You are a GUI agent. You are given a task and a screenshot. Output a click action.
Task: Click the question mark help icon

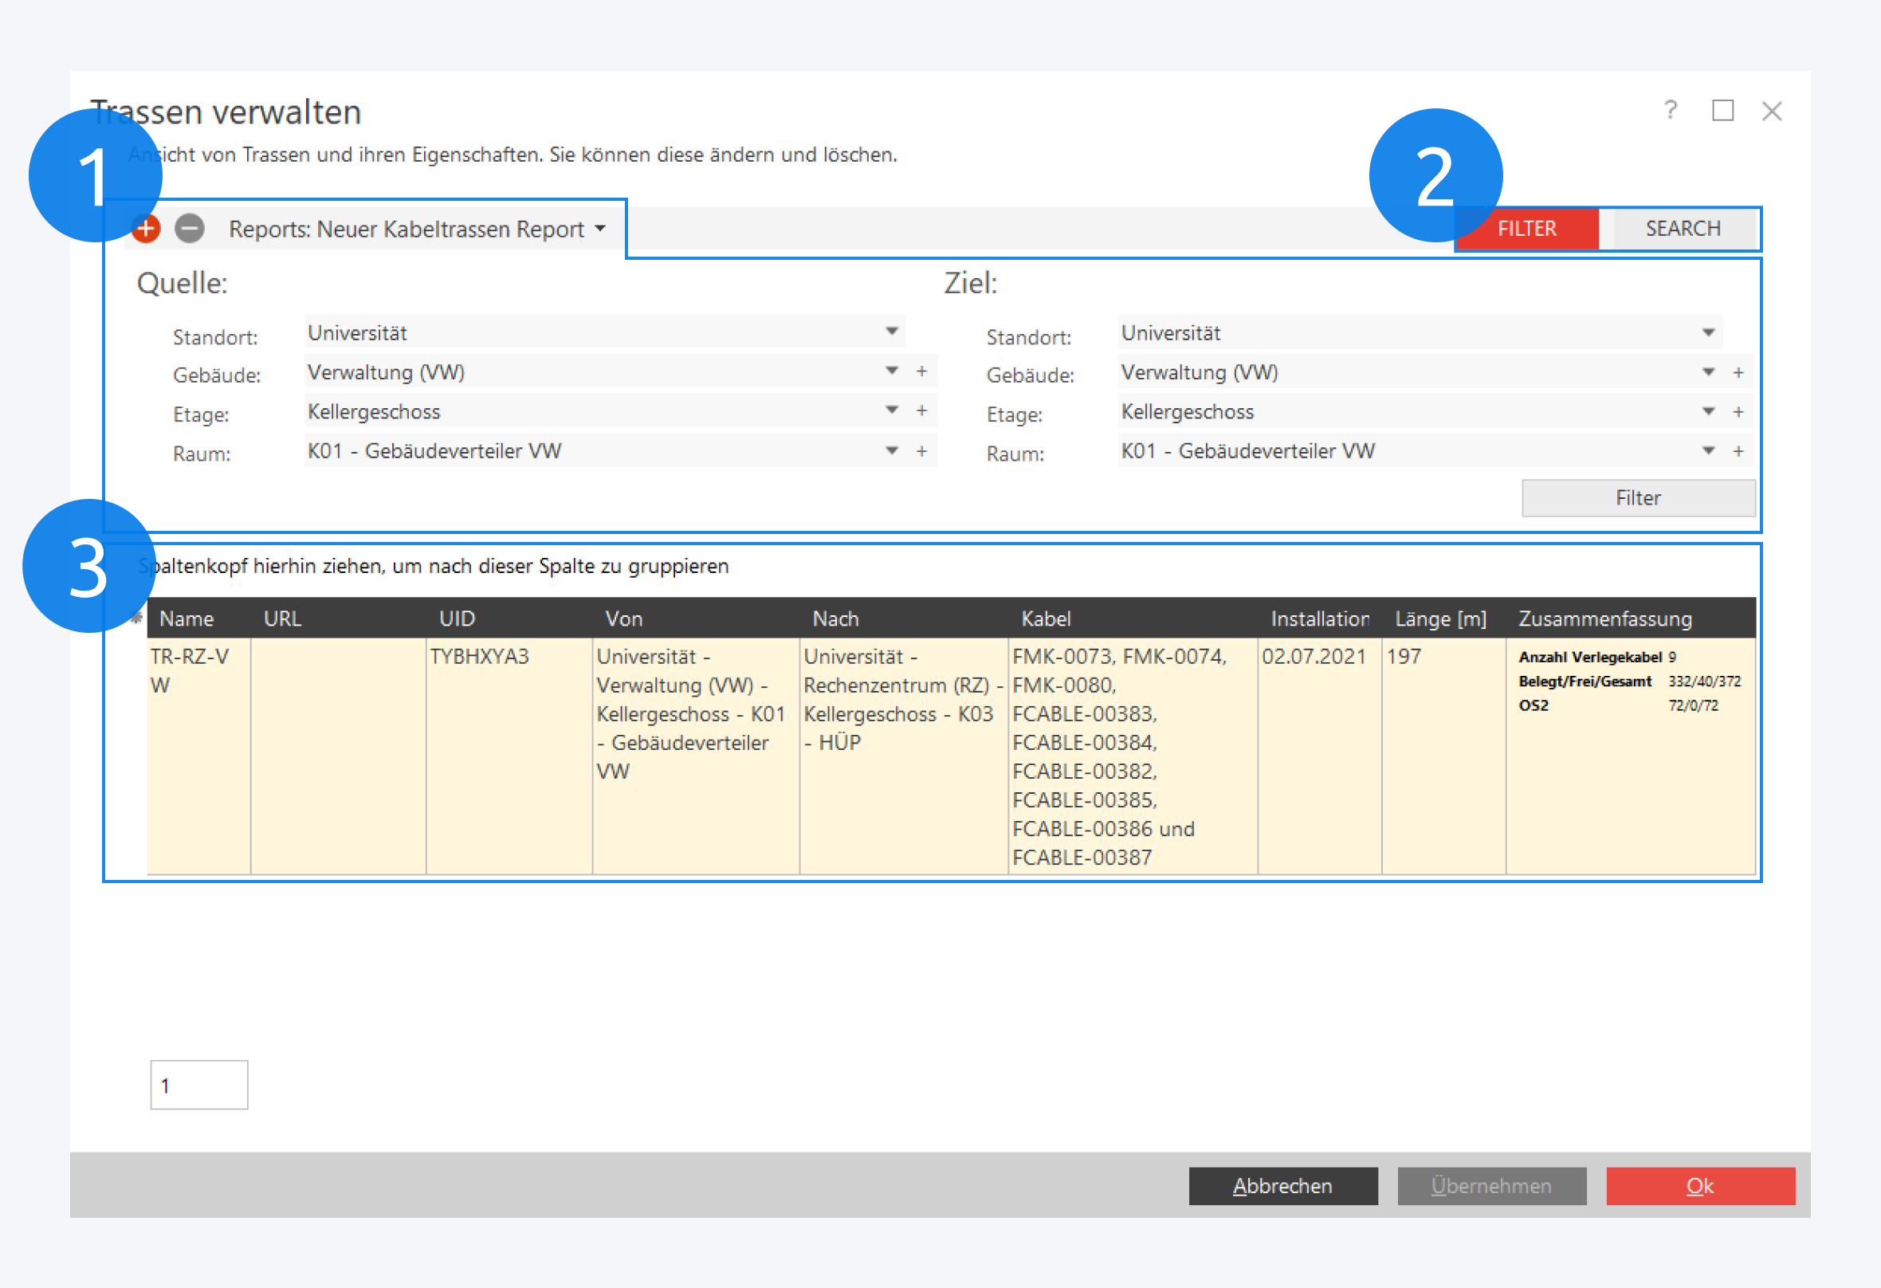pos(1670,110)
